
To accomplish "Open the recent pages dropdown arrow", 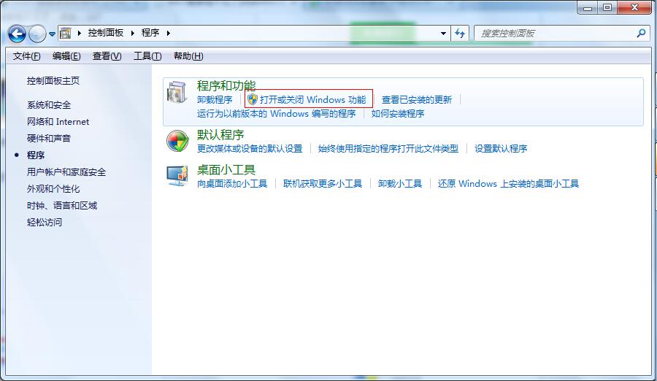I will [x=52, y=34].
